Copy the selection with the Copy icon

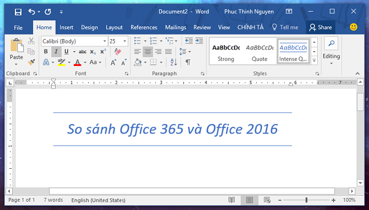click(31, 52)
